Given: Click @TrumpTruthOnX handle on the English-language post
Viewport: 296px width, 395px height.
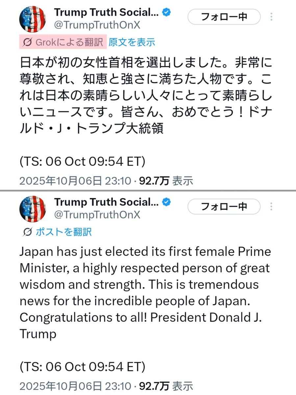Looking at the screenshot, I should 97,215.
